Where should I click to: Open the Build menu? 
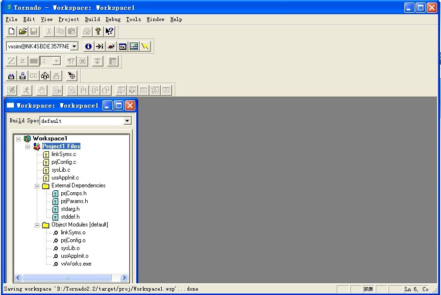coord(93,20)
